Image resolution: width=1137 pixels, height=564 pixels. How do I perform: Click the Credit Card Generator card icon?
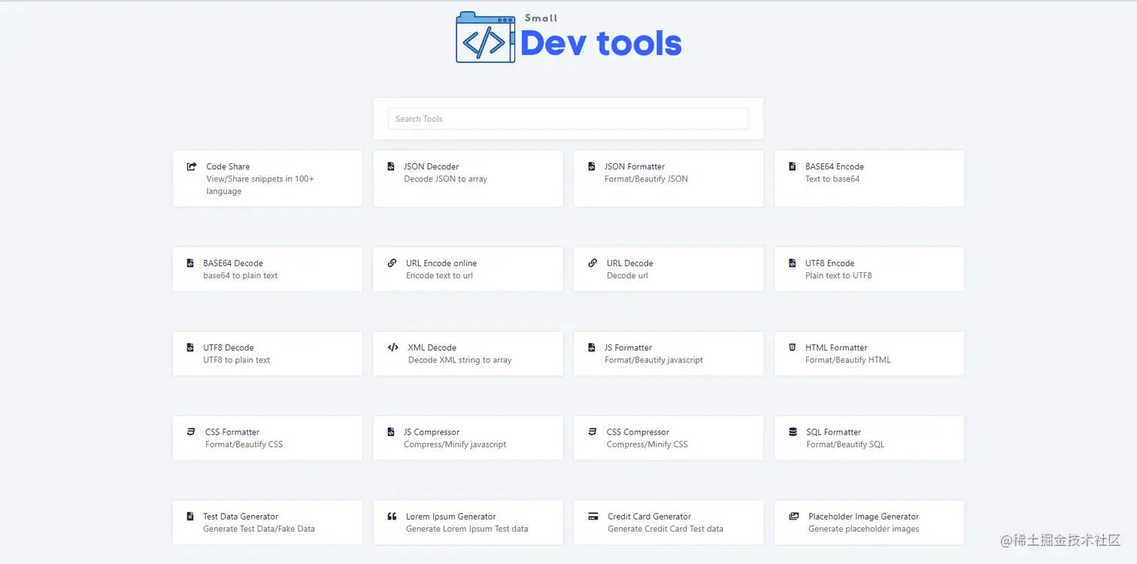pyautogui.click(x=593, y=517)
